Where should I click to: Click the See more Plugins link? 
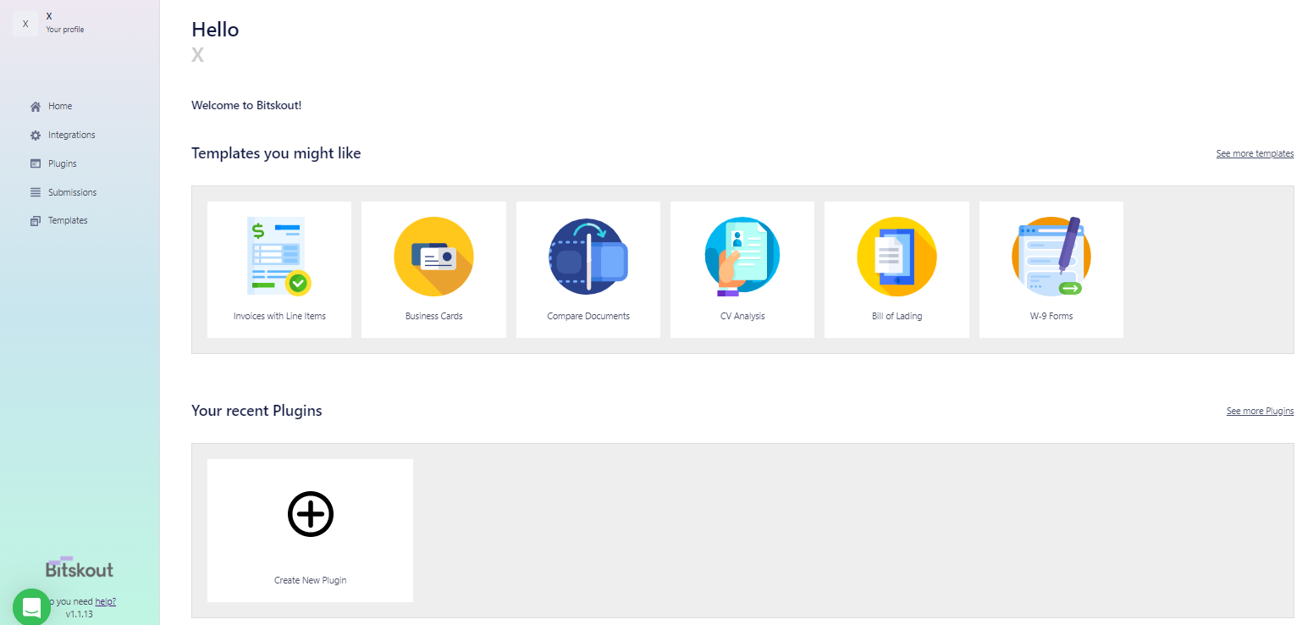(1260, 412)
